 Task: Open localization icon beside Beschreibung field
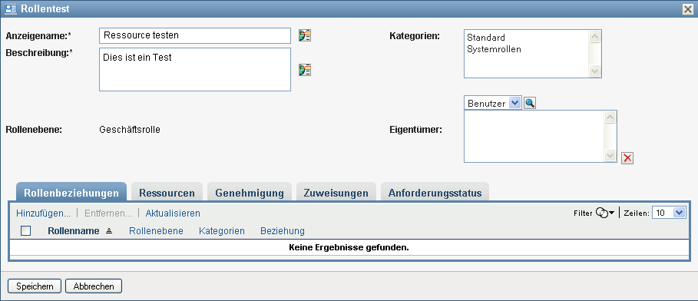[305, 69]
